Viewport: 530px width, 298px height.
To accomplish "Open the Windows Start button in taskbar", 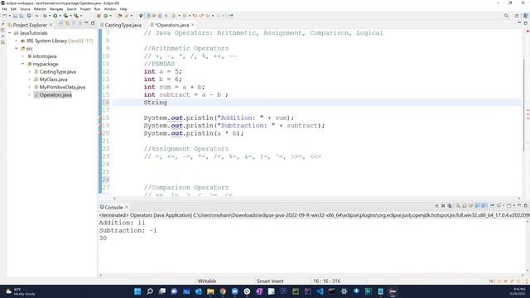I will pyautogui.click(x=137, y=291).
